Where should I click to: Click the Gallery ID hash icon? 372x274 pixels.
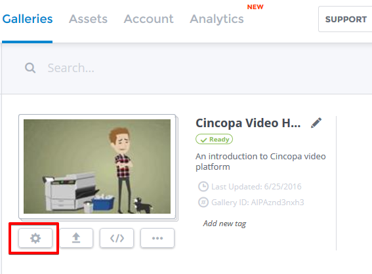203,202
